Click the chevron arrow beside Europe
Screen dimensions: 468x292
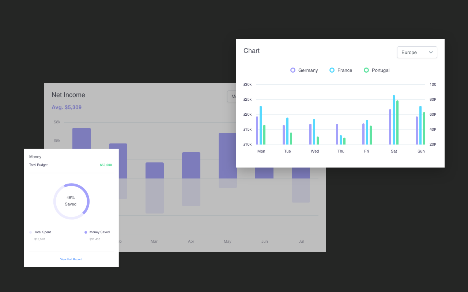click(431, 52)
